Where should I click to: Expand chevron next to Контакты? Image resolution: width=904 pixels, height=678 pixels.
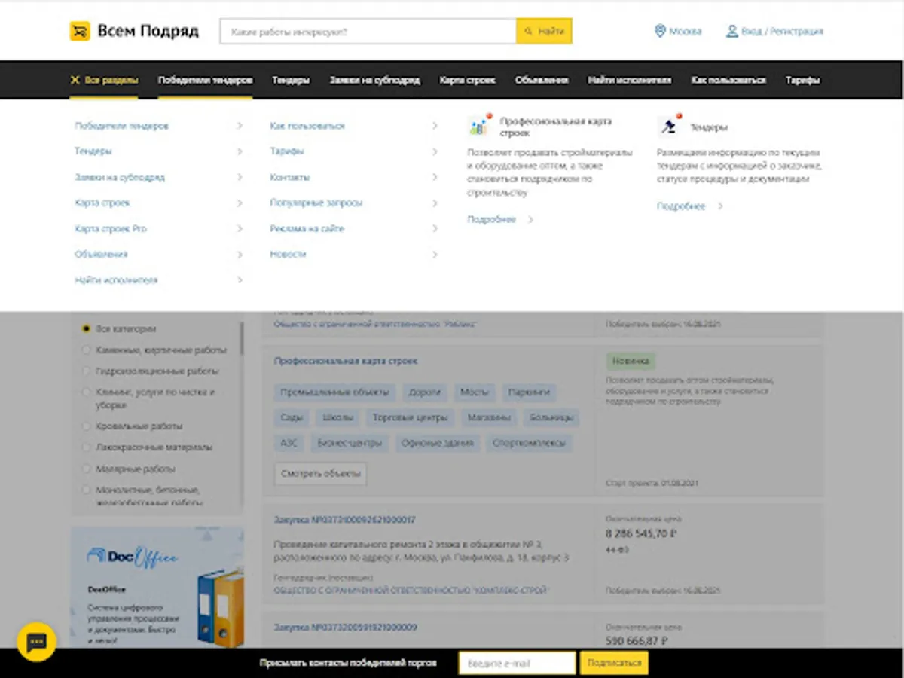click(x=435, y=177)
